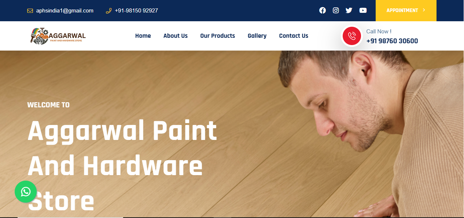
Task: Click the green WhatsApp chat icon
Action: coord(26,192)
